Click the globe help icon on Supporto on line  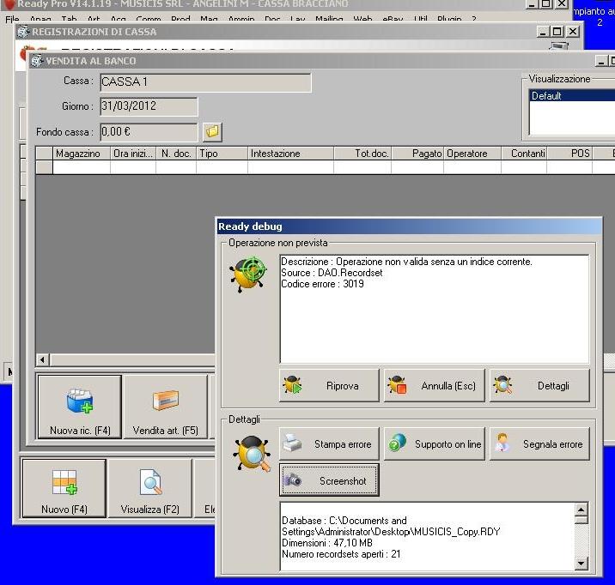tap(398, 443)
